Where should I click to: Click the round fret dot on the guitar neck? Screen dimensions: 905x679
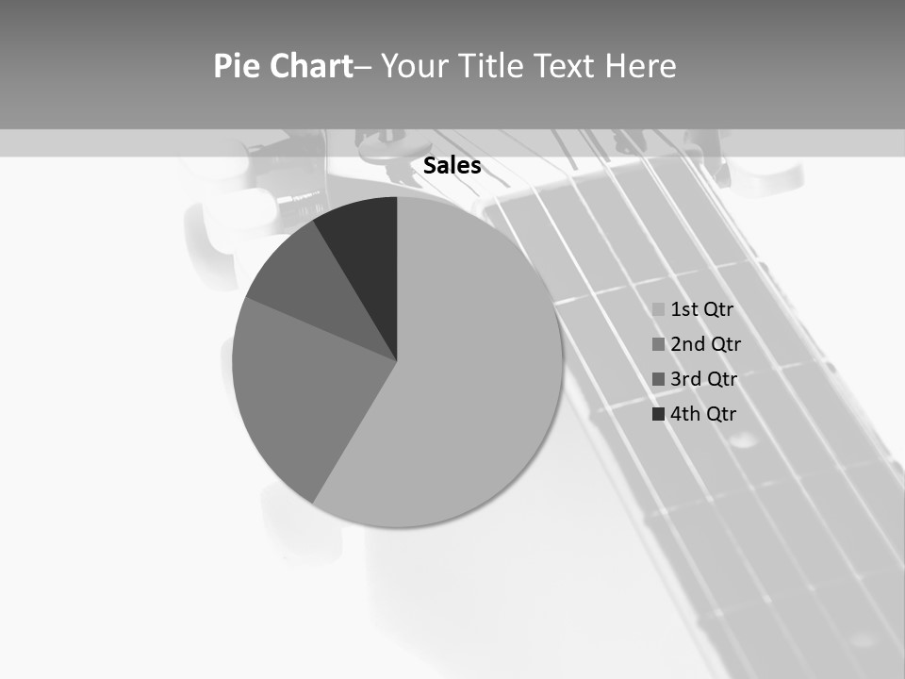tap(744, 439)
